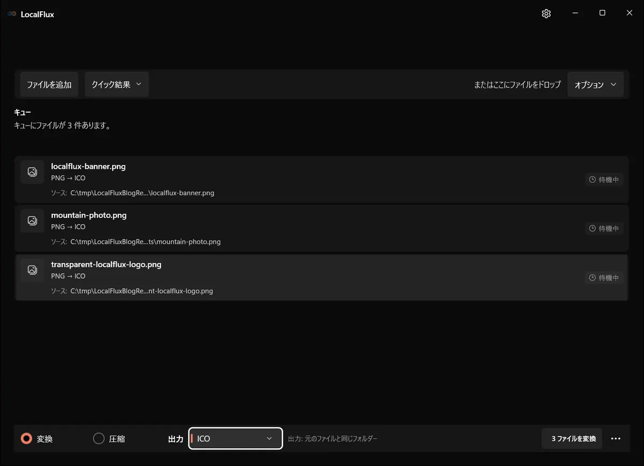Click waiting status badge for localflux-banner.png

coord(604,180)
